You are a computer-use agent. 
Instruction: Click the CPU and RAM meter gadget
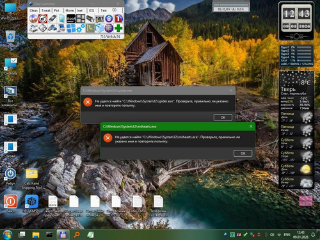pos(296,56)
